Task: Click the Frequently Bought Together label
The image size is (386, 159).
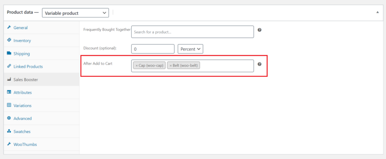Action: [x=107, y=29]
